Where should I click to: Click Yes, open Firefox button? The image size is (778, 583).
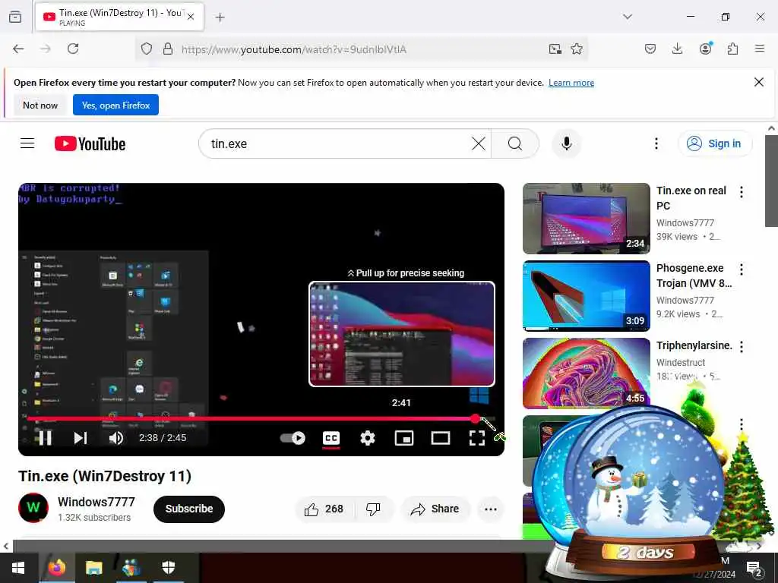pos(115,105)
